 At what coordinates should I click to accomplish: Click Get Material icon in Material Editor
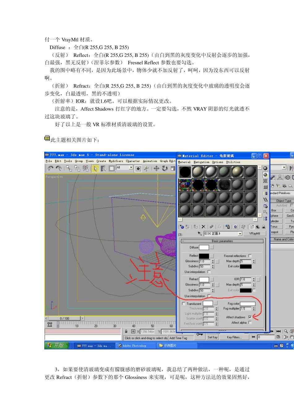(182, 227)
